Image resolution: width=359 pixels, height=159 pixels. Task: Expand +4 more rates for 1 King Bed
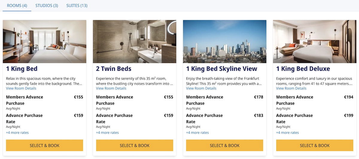click(x=17, y=133)
